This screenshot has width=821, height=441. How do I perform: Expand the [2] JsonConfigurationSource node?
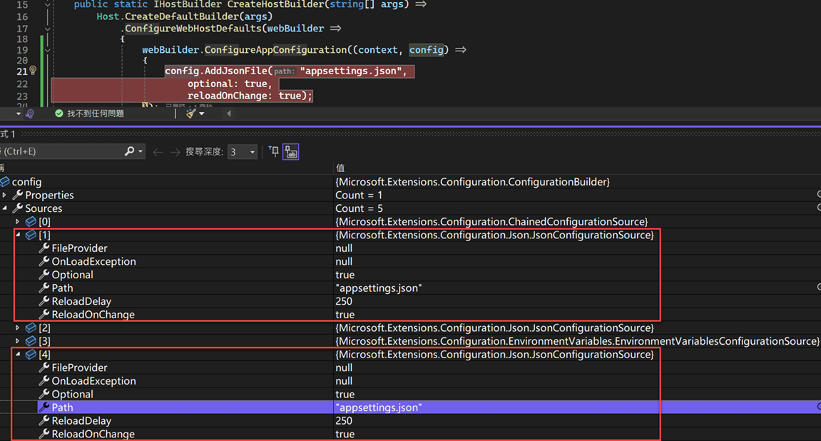(18, 328)
